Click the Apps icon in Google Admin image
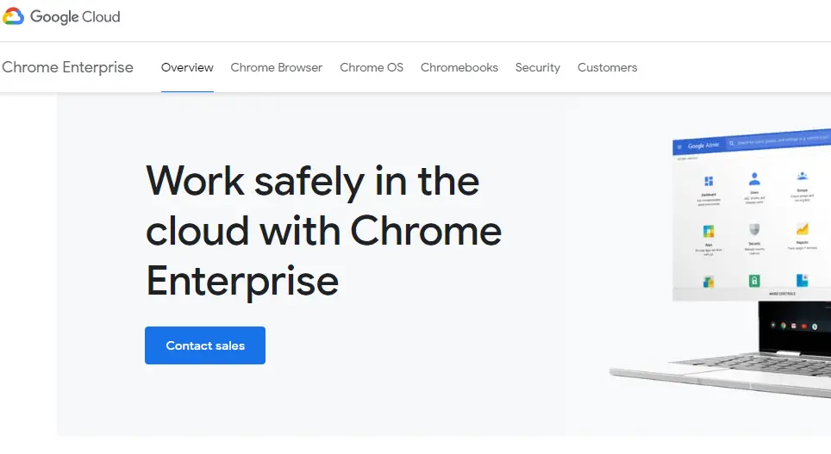The width and height of the screenshot is (831, 454). tap(709, 232)
